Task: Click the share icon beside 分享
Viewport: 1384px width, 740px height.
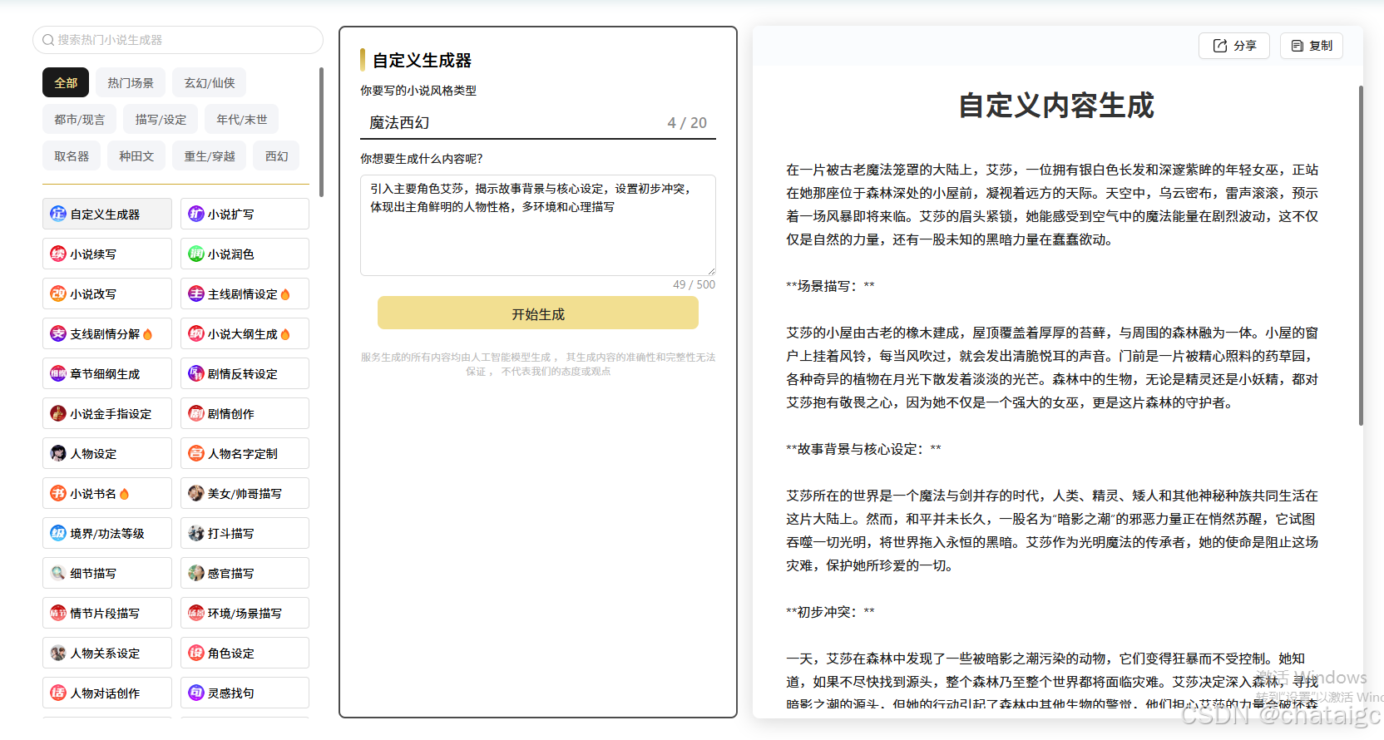Action: [1220, 46]
